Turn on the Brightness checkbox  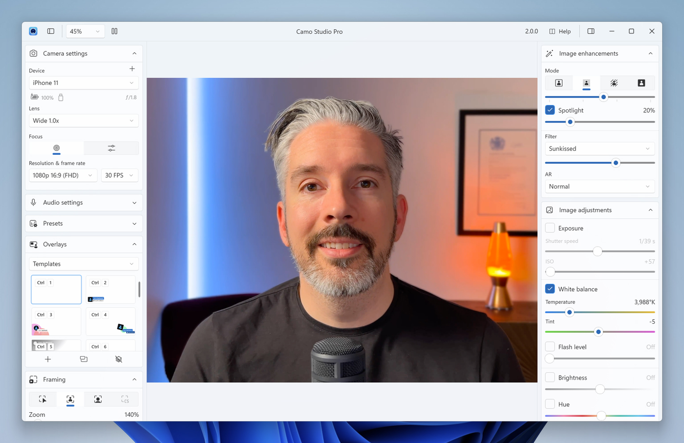[550, 378]
